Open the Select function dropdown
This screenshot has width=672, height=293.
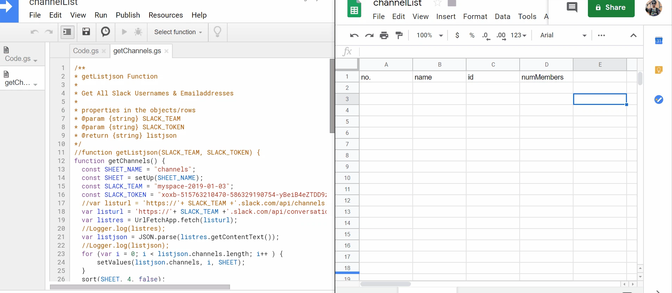(178, 32)
